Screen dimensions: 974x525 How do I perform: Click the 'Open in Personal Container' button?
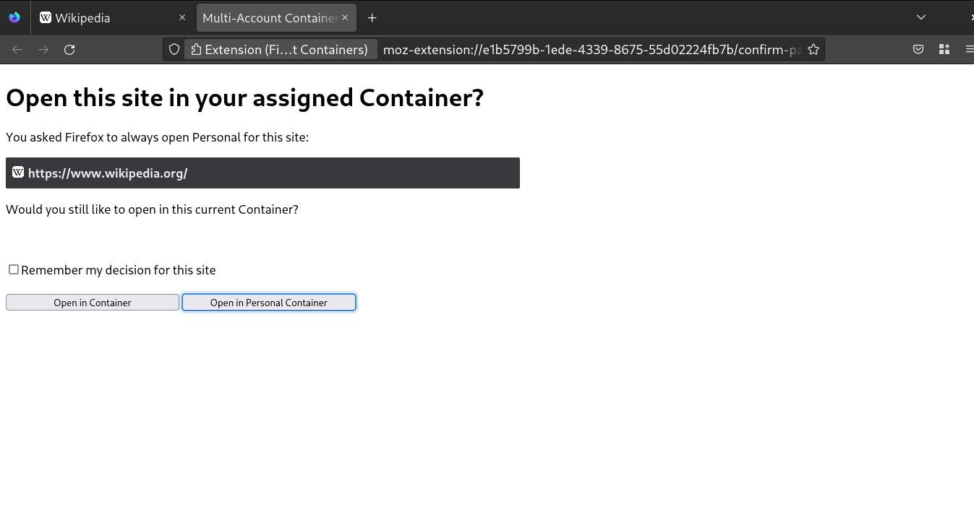[268, 302]
